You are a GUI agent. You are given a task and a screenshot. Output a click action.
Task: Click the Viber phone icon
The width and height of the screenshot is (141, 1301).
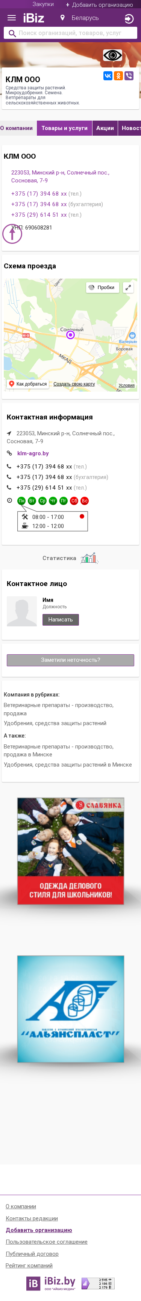(x=129, y=76)
